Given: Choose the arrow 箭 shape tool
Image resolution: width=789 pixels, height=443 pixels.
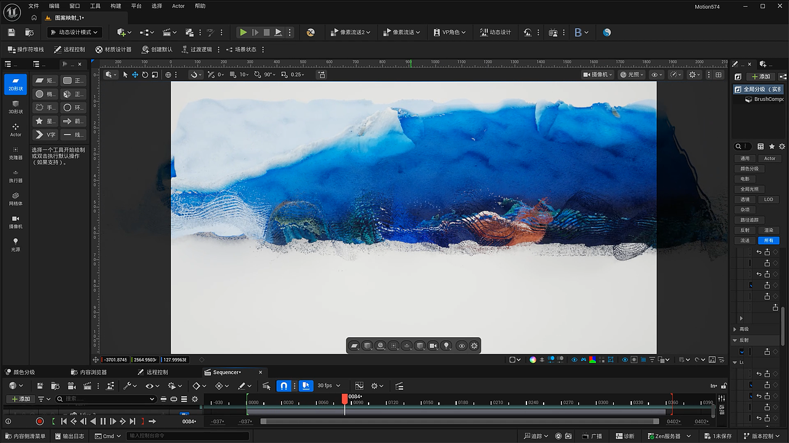Looking at the screenshot, I should pos(73,121).
